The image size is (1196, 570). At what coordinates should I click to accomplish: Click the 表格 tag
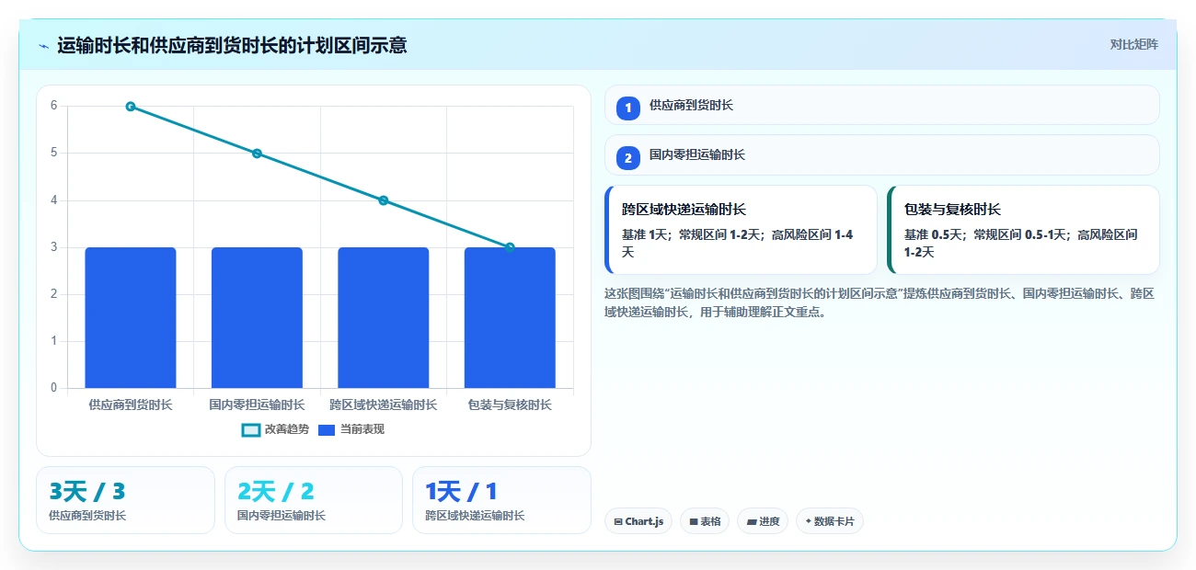coord(705,521)
